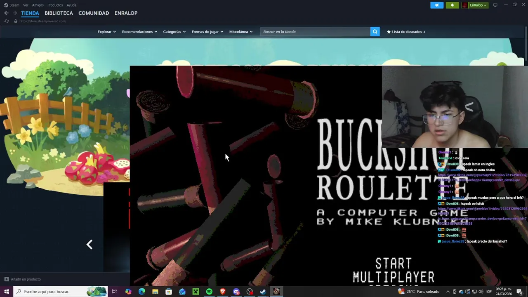Image resolution: width=528 pixels, height=297 pixels.
Task: Open the green notifications bell
Action: click(x=452, y=5)
